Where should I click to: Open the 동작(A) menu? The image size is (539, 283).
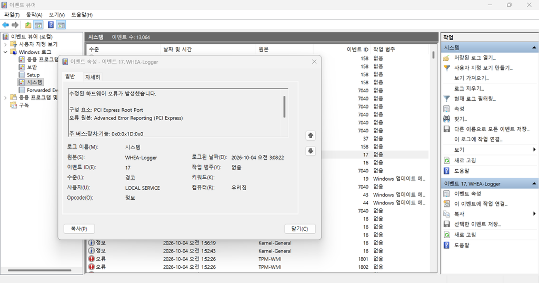point(34,15)
